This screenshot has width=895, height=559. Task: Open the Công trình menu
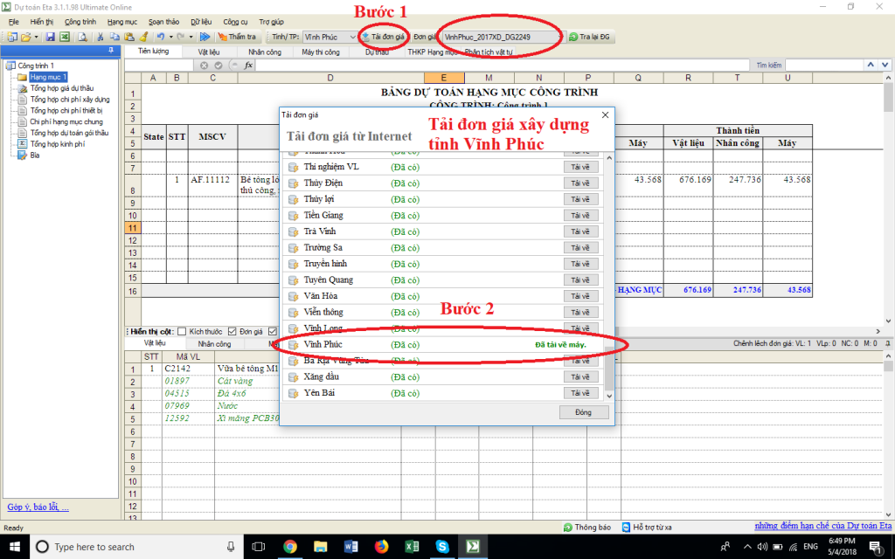[80, 21]
